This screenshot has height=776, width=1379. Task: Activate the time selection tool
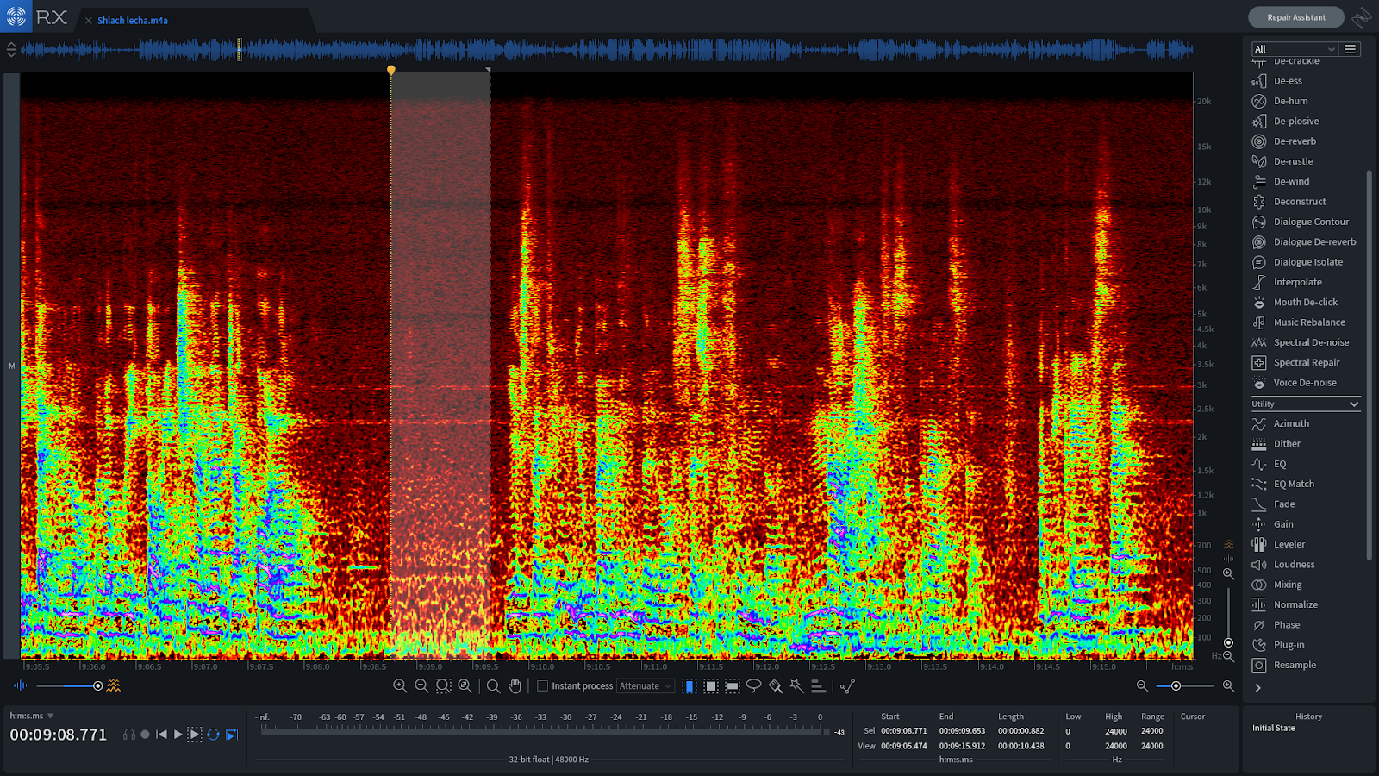click(689, 686)
